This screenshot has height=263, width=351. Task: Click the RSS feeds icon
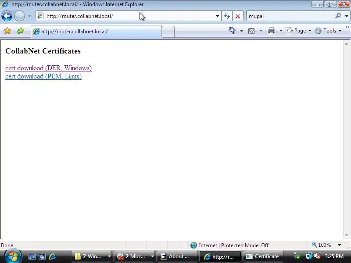pos(251,31)
